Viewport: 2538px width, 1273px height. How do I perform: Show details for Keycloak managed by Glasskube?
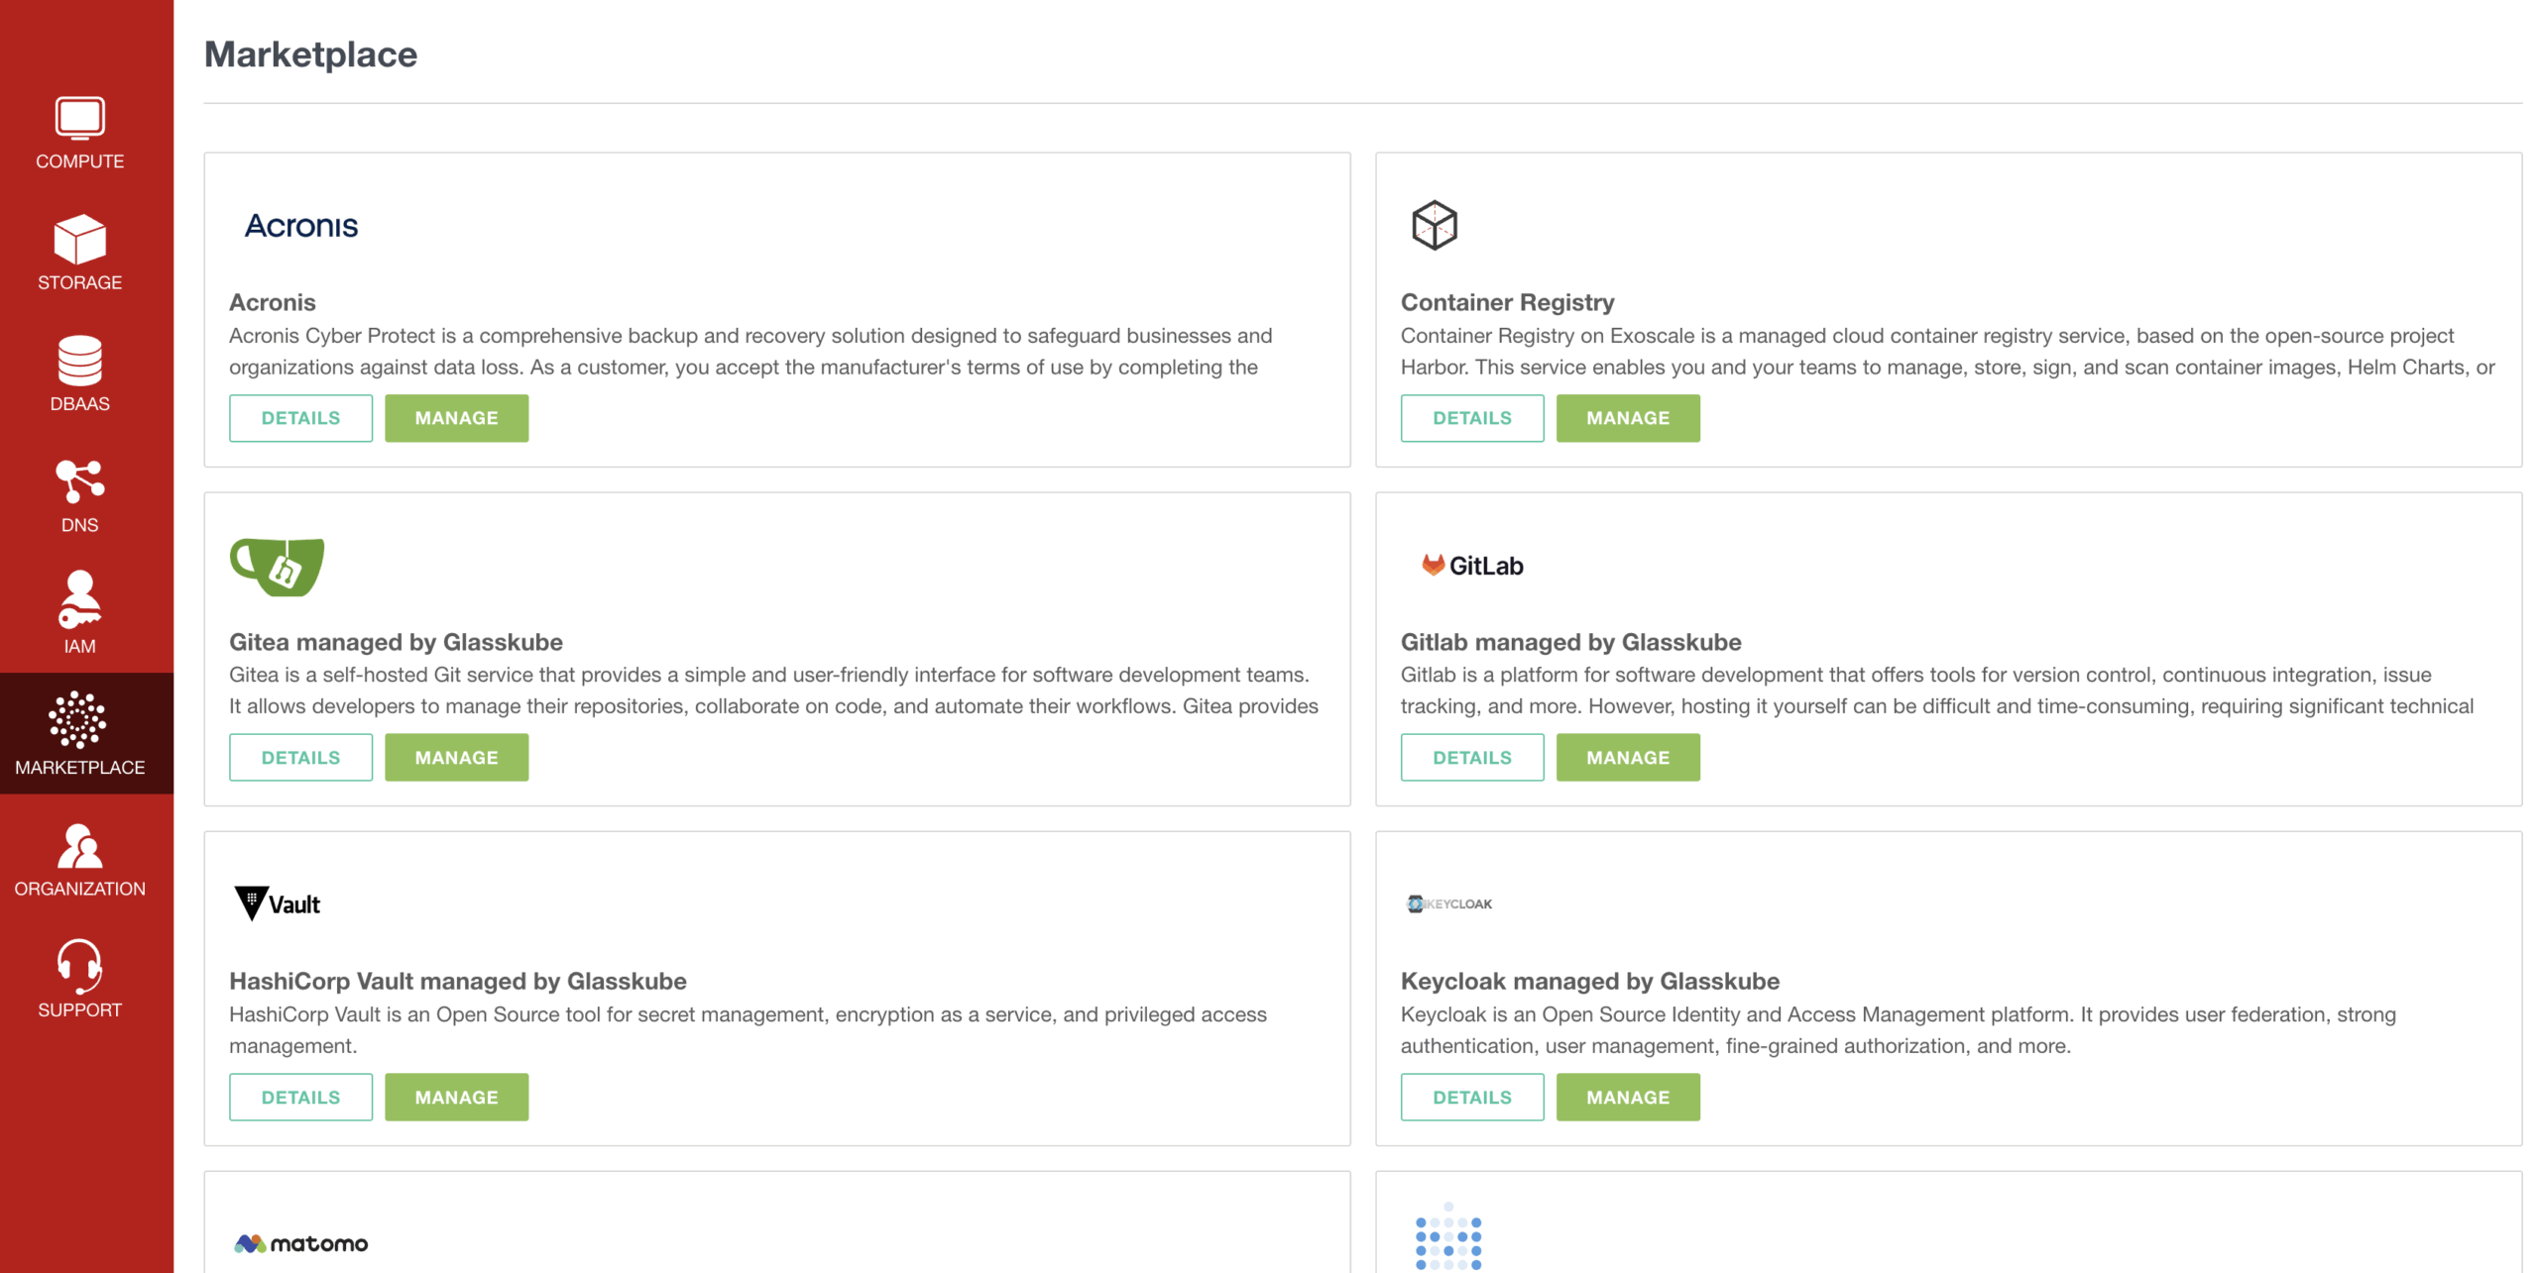1471,1097
